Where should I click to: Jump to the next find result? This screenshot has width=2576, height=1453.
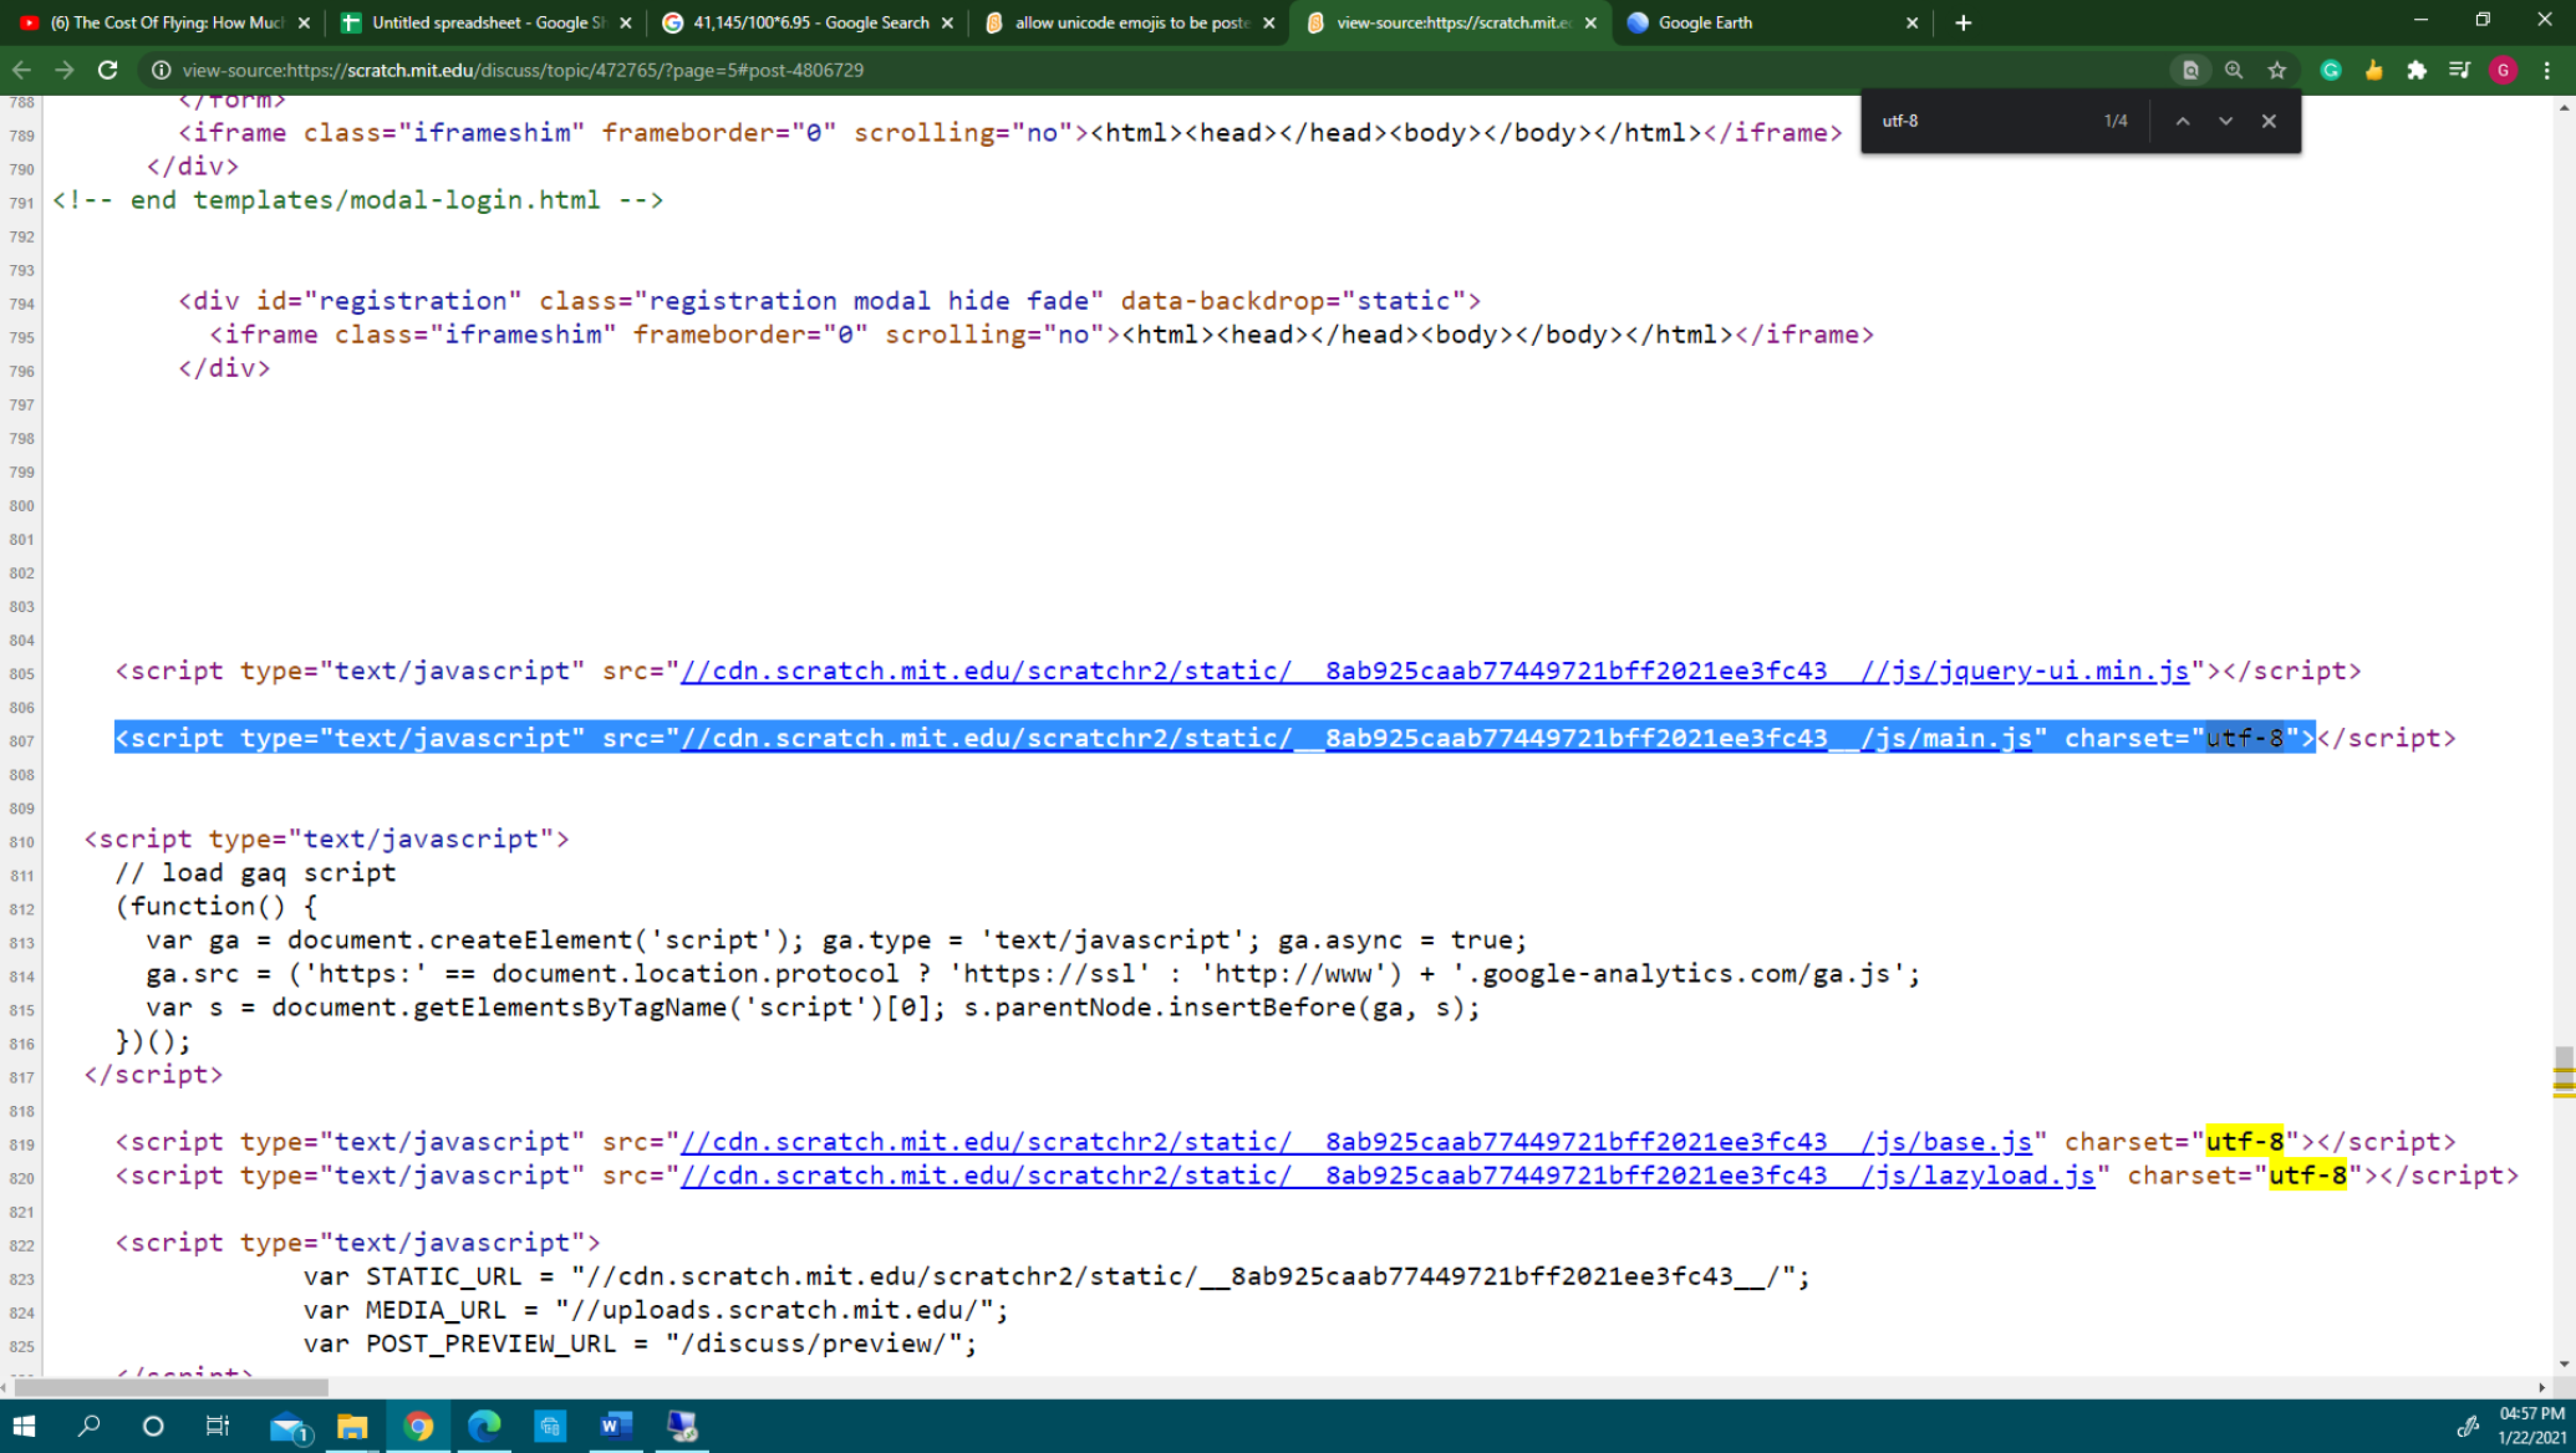coord(2225,121)
